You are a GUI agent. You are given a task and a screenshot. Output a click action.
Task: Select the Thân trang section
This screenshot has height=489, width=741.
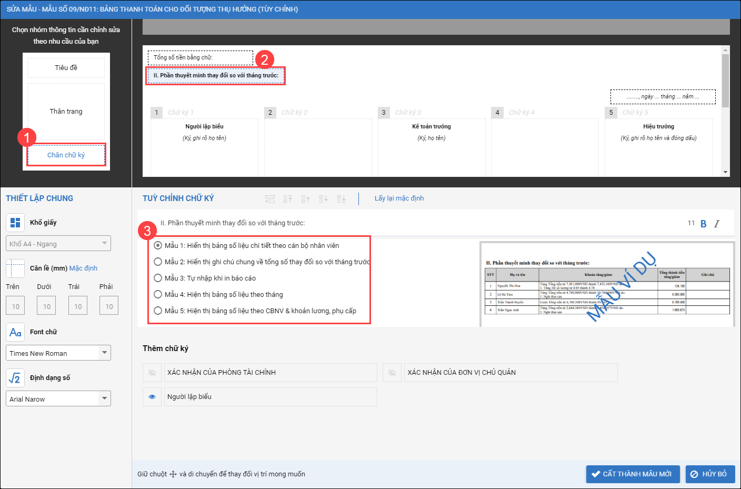(66, 112)
